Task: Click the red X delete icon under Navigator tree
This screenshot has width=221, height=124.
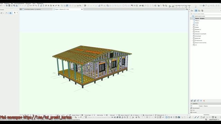Action: (204, 101)
